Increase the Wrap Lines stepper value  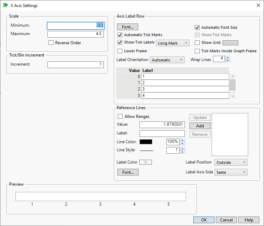pyautogui.click(x=228, y=58)
